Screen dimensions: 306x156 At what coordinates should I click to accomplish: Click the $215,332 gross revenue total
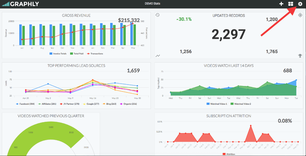coord(129,20)
